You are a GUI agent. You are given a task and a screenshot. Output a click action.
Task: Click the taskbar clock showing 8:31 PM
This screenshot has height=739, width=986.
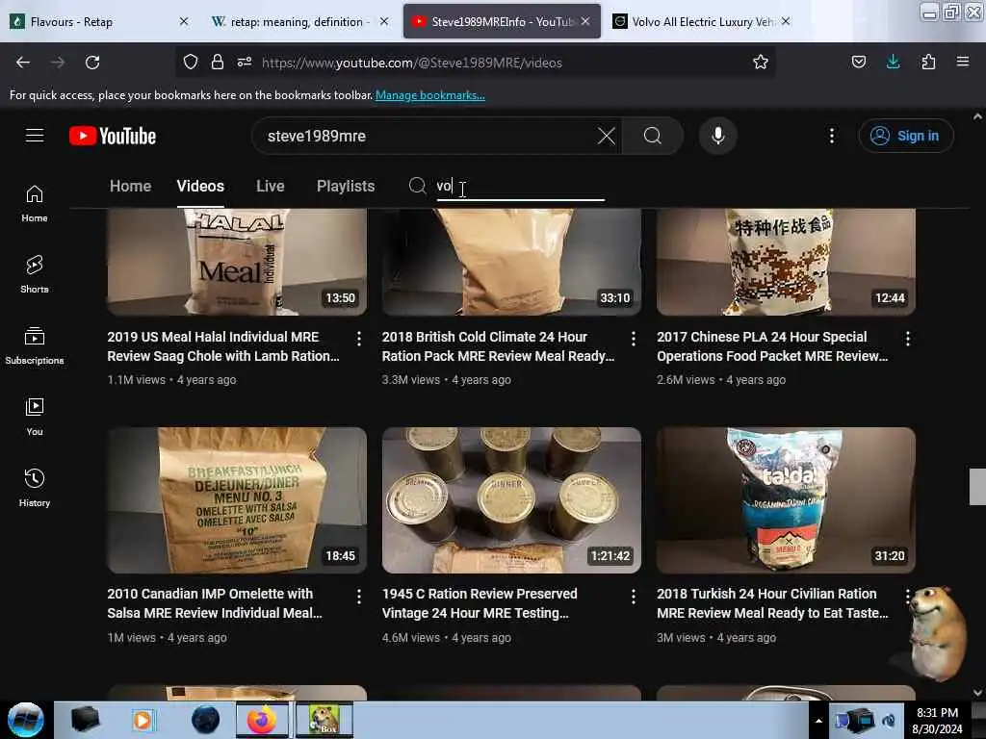pos(937,721)
